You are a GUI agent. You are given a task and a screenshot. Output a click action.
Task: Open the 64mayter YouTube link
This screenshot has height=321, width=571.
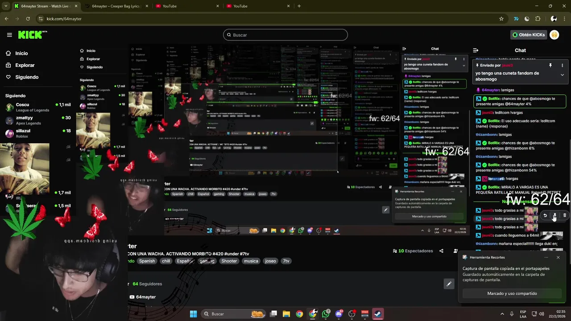click(143, 297)
